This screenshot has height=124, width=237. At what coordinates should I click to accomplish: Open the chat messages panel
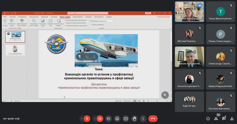click(224, 118)
